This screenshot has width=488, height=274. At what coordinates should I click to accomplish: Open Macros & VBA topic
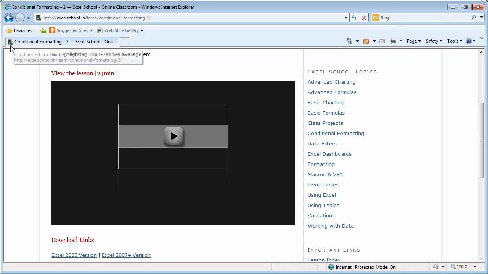tap(325, 174)
